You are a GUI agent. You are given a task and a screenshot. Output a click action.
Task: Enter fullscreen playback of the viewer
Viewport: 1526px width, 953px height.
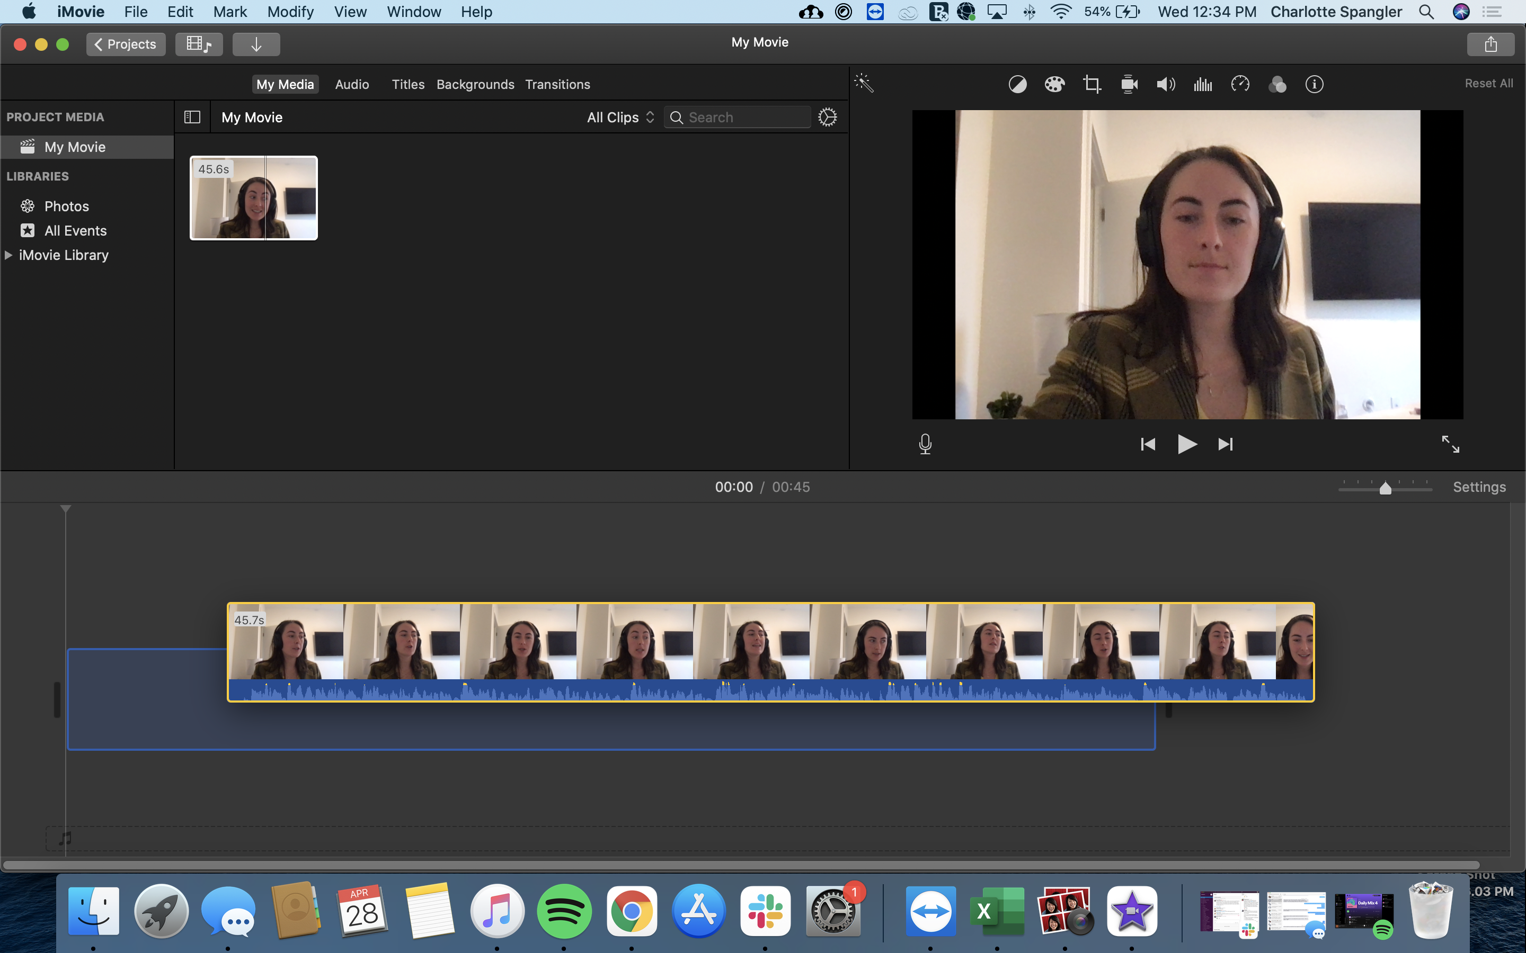(1450, 444)
